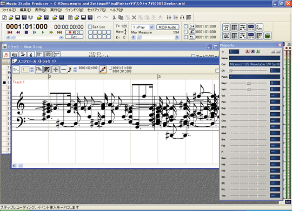Toggle the red R button in Property panel
The width and height of the screenshot is (292, 211).
(248, 51)
